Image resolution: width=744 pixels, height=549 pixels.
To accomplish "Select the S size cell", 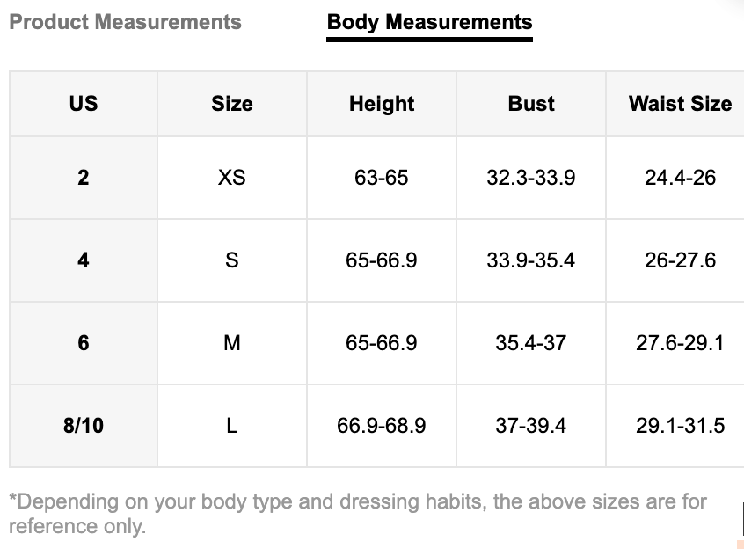I will coord(232,260).
